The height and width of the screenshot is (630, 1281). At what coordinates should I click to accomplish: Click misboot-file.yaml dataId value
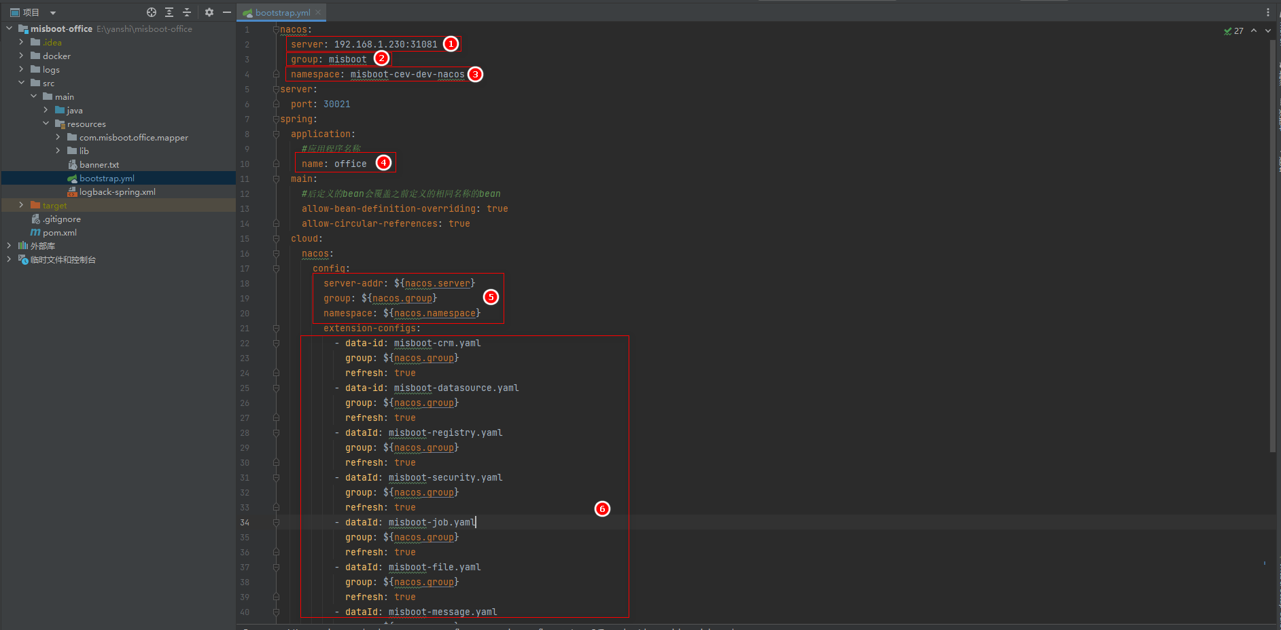click(434, 568)
